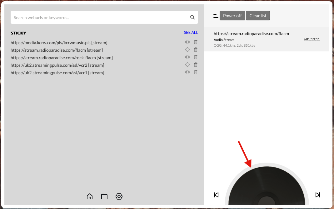The height and width of the screenshot is (209, 334).
Task: Skip to the previous track
Action: tap(216, 195)
